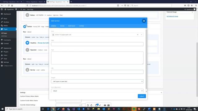Open Contact in the admin sidebar

coord(6,43)
